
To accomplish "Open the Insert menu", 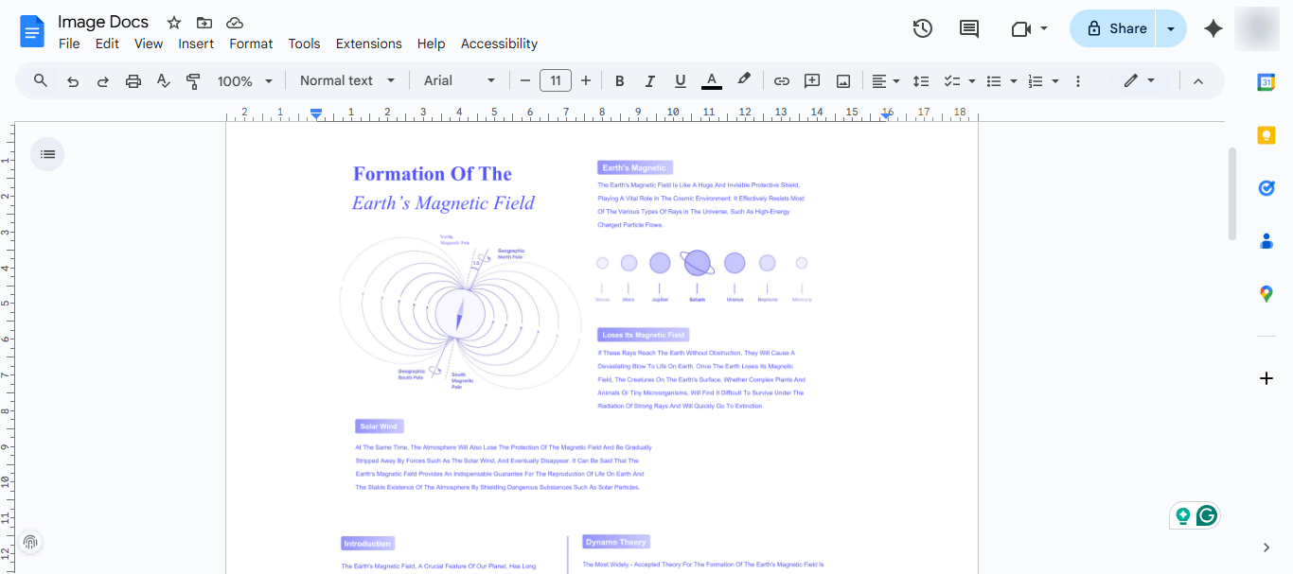I will (x=196, y=43).
